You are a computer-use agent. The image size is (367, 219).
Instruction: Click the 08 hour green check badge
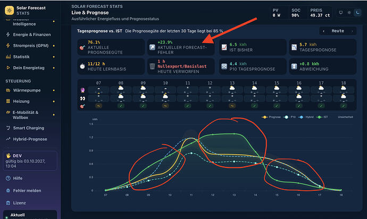click(121, 106)
